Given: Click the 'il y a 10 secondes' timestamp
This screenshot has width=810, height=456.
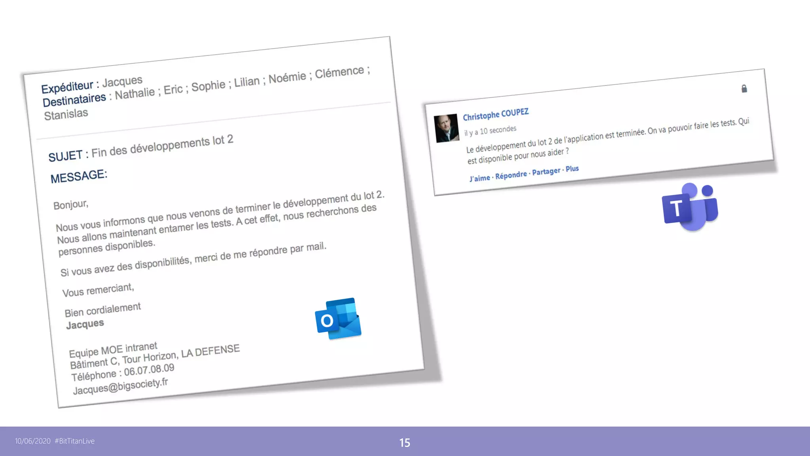Looking at the screenshot, I should (490, 131).
